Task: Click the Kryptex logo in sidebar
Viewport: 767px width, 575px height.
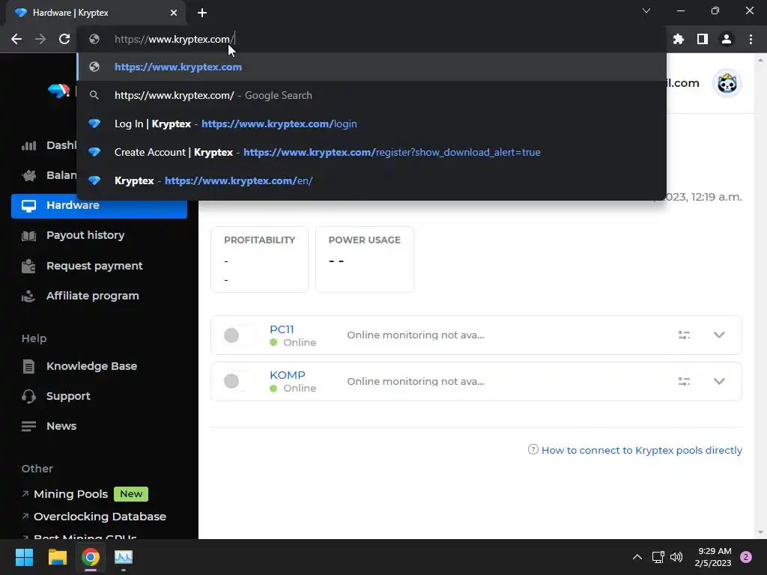Action: (59, 91)
